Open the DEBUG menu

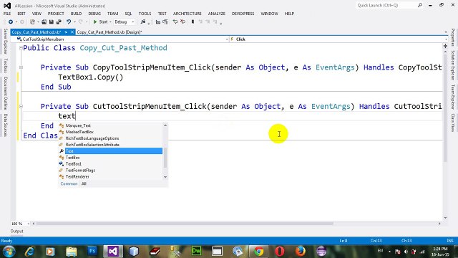tap(94, 14)
